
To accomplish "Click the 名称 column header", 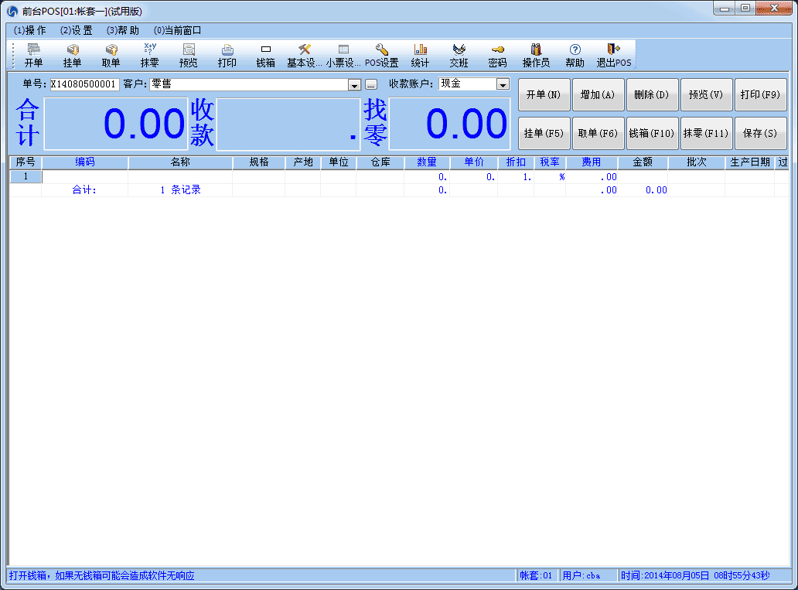I will [x=180, y=162].
